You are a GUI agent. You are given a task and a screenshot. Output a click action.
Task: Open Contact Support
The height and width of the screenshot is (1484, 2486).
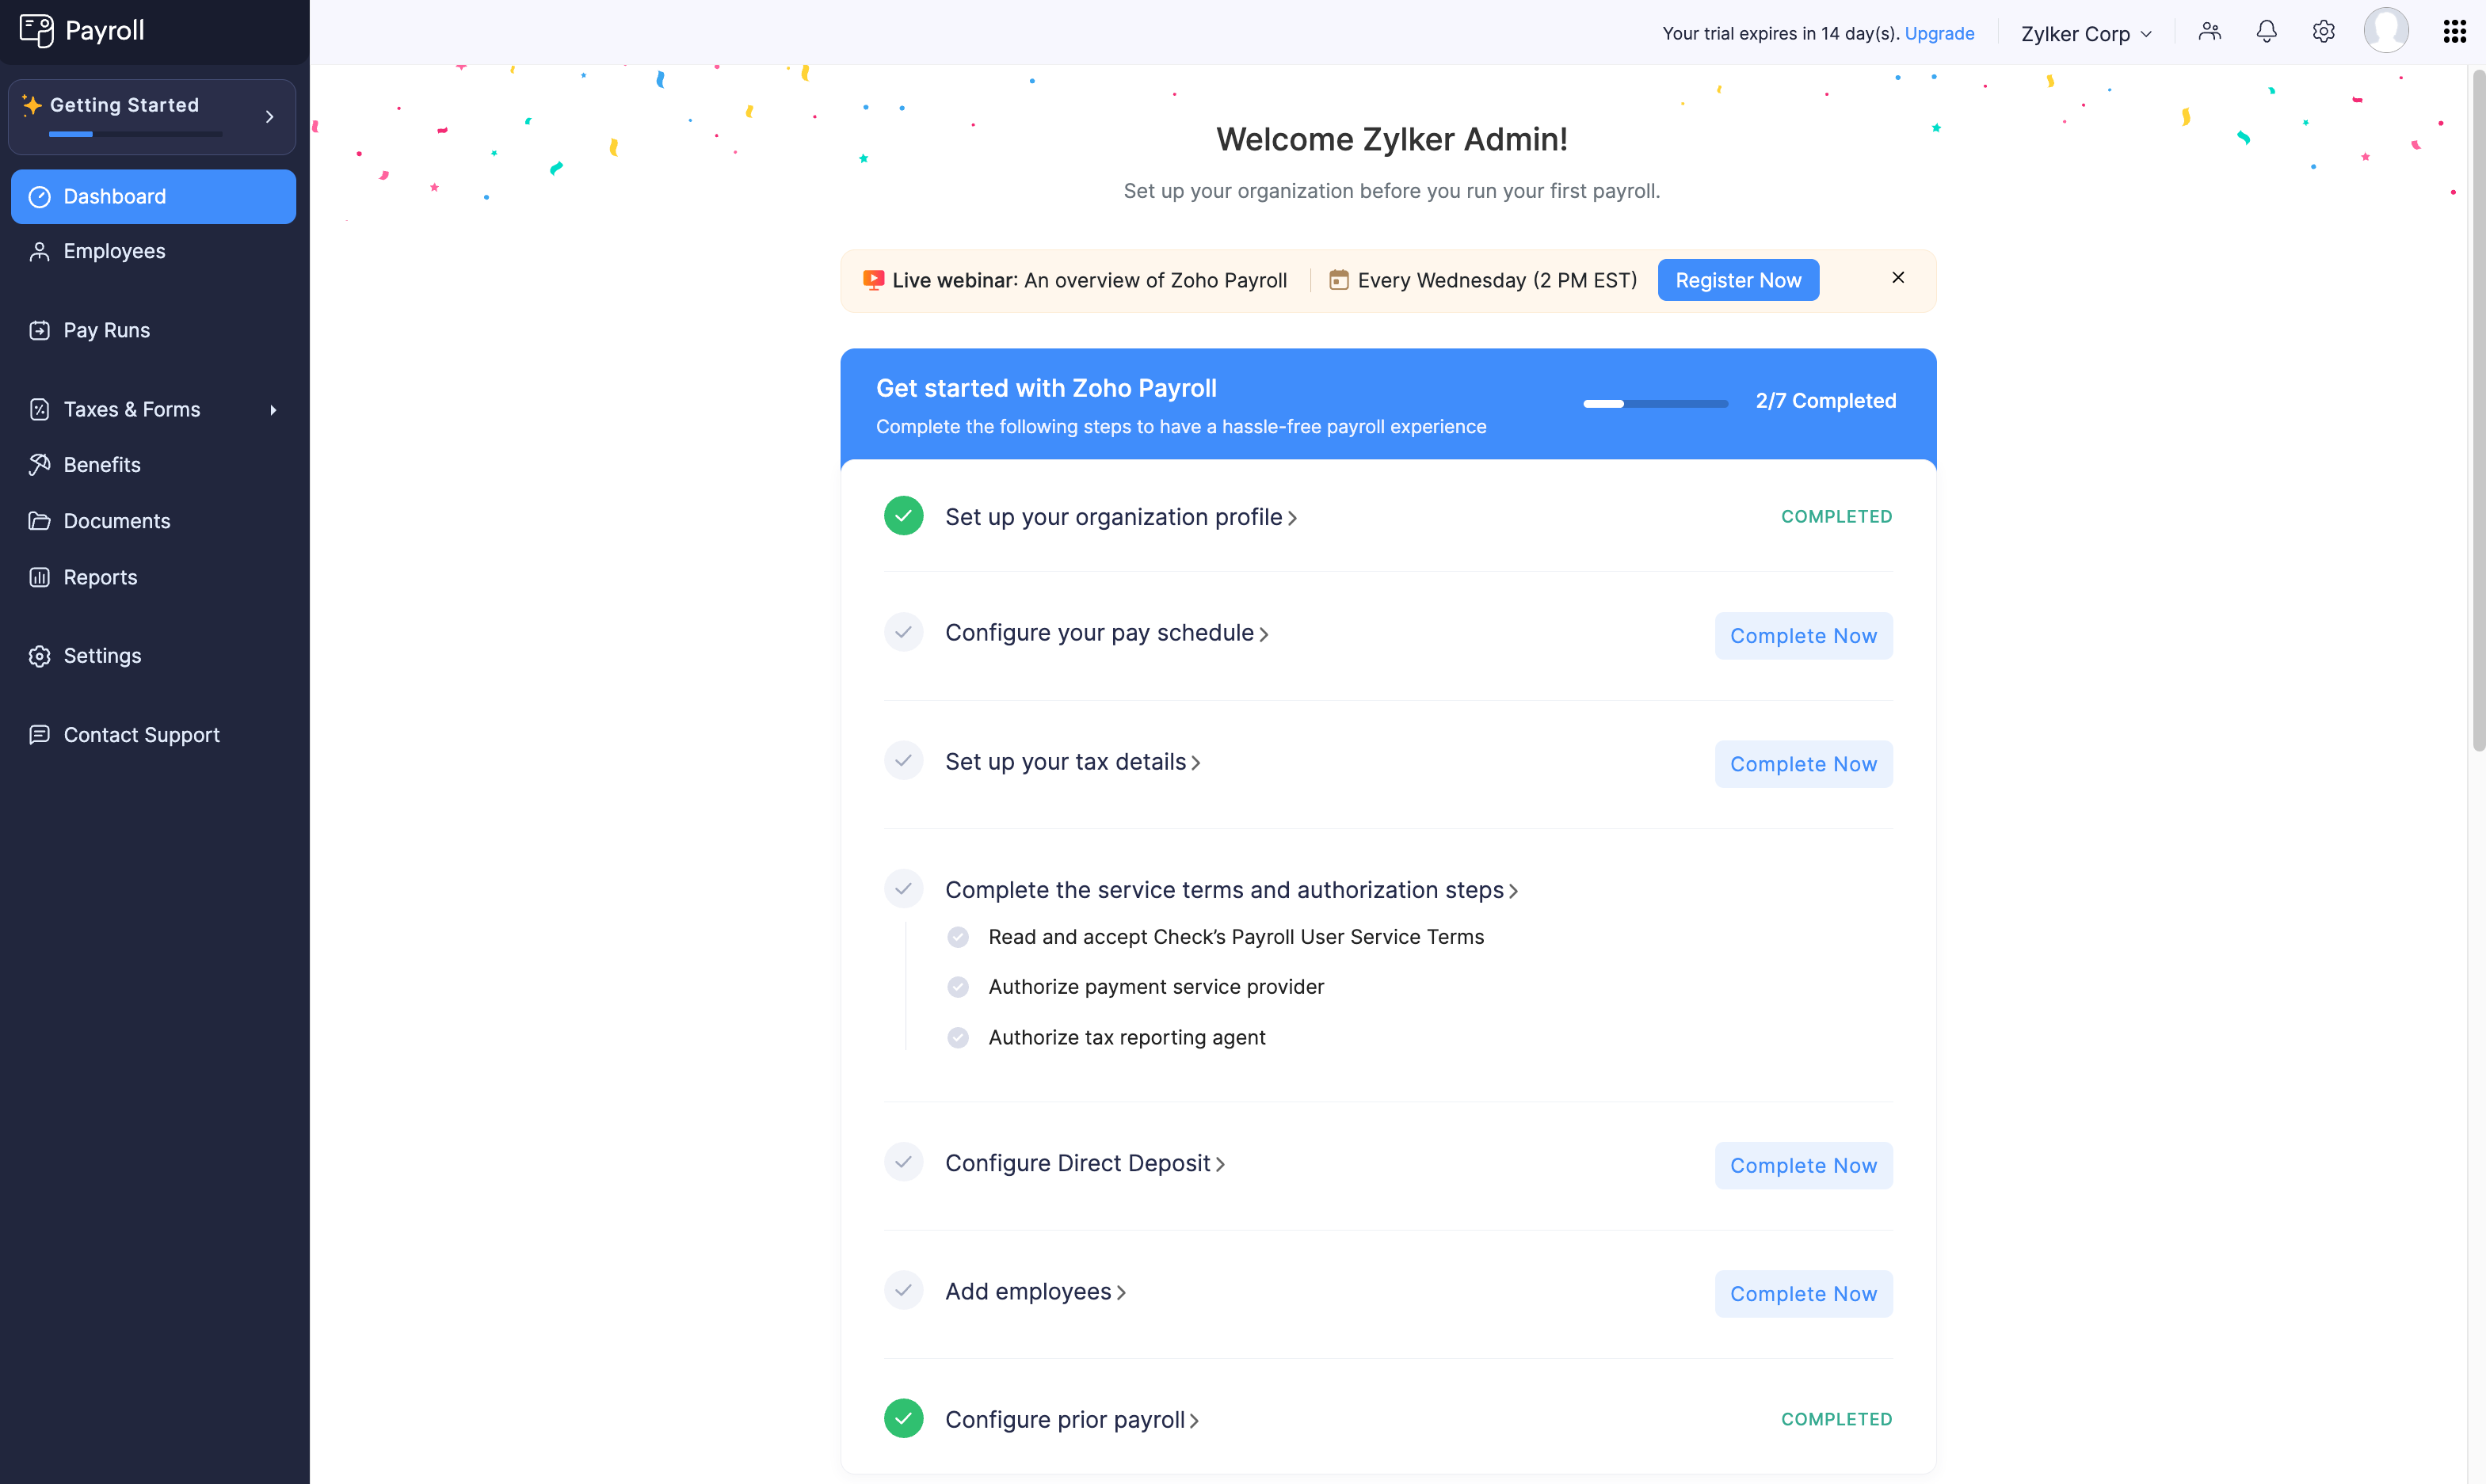coord(141,735)
